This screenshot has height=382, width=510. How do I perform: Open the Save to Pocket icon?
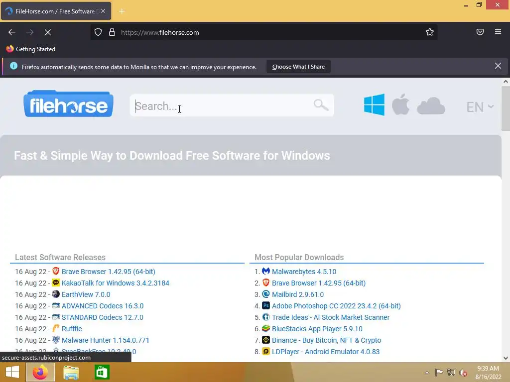tap(480, 32)
